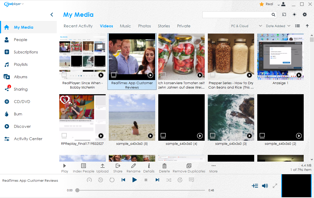This screenshot has width=314, height=198.
Task: Switch the player to full screen
Action: [x=275, y=186]
